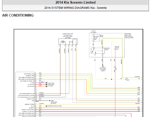Viewport: 155px width, 117px height.
Task: Click the "(RIGHT SIDE OF DASH)" ground location text
Action: tap(54, 103)
